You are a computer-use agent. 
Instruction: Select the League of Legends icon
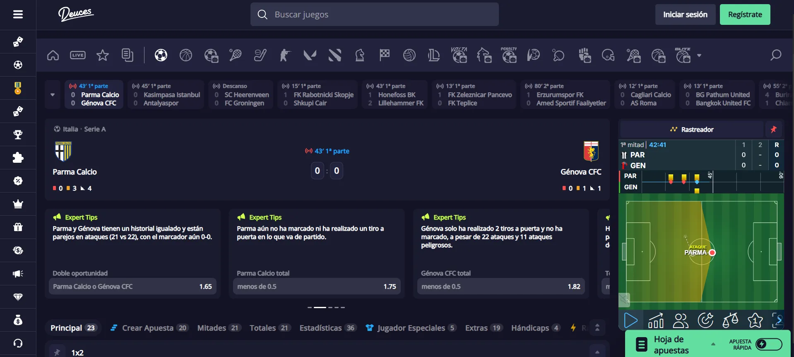click(x=434, y=55)
